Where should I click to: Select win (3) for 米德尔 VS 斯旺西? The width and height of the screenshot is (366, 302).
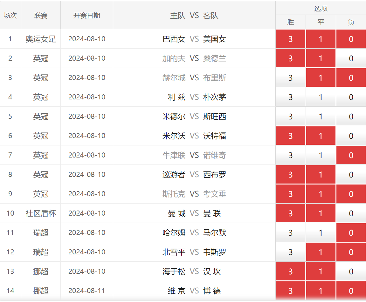click(x=291, y=116)
